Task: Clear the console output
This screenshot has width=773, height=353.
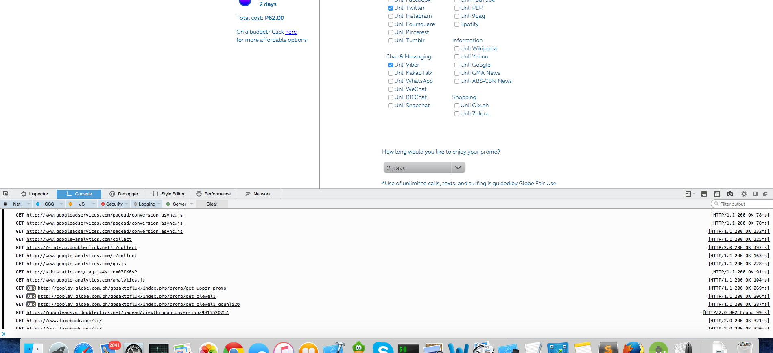Action: coord(212,204)
